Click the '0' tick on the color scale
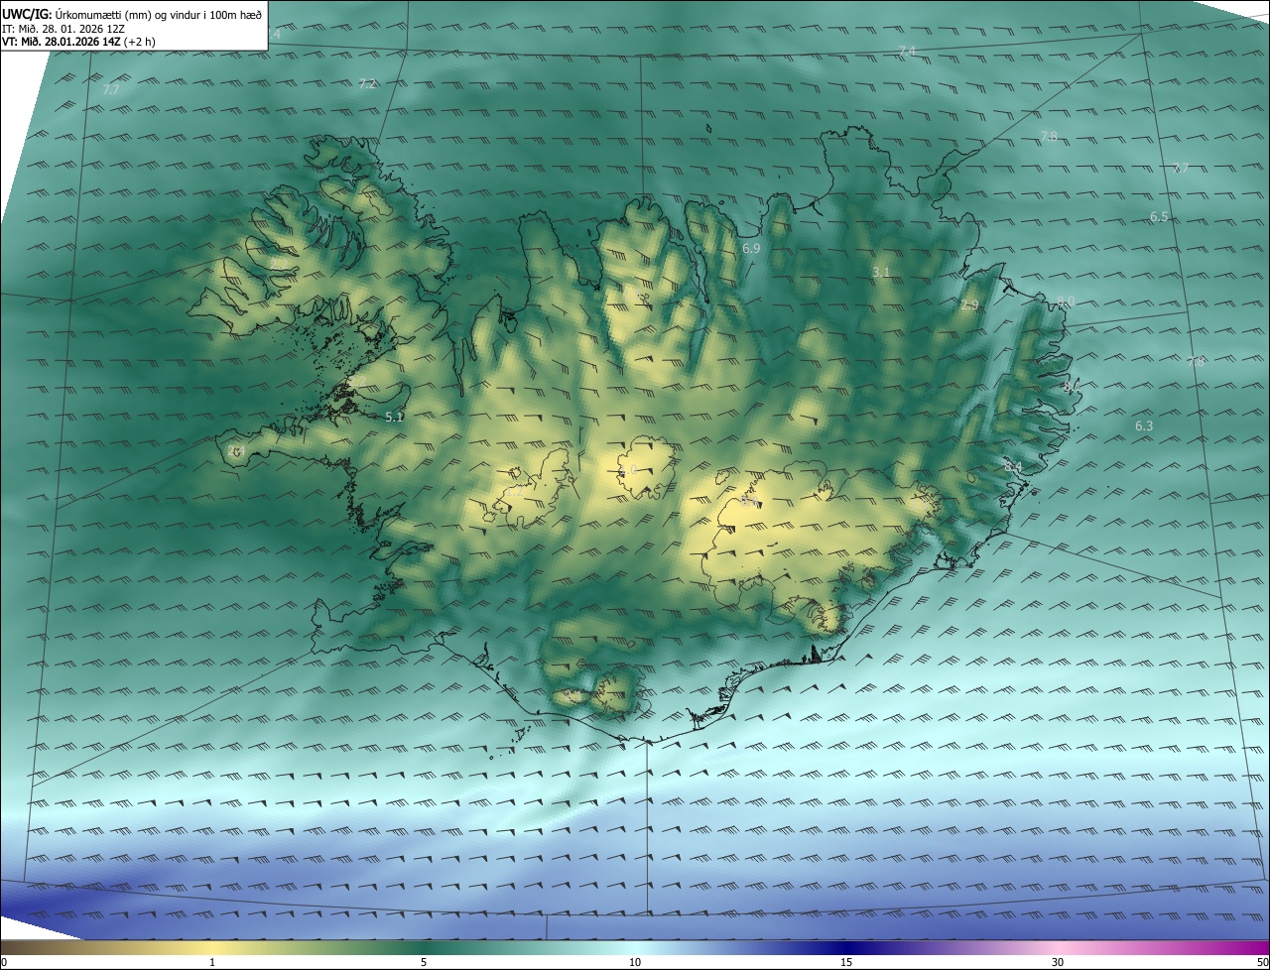 4,962
